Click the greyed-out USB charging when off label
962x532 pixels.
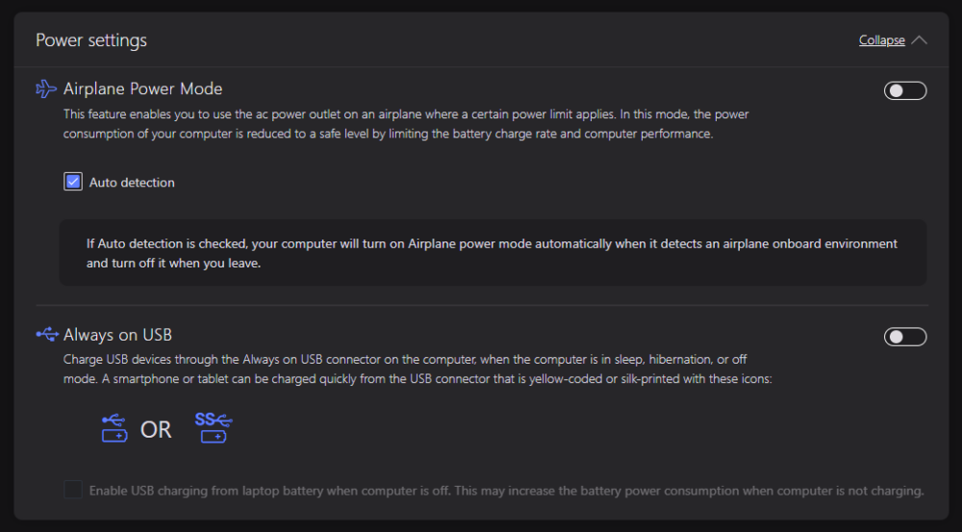506,491
